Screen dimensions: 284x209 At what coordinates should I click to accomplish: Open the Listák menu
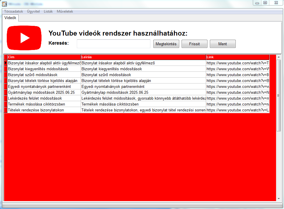click(48, 11)
